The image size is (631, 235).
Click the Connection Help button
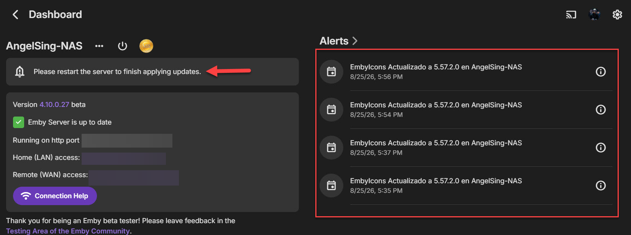(x=55, y=196)
